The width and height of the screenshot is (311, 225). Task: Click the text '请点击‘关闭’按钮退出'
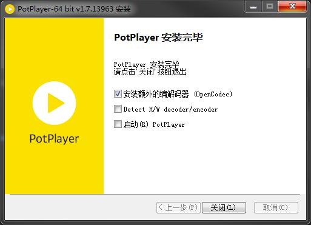pos(150,72)
